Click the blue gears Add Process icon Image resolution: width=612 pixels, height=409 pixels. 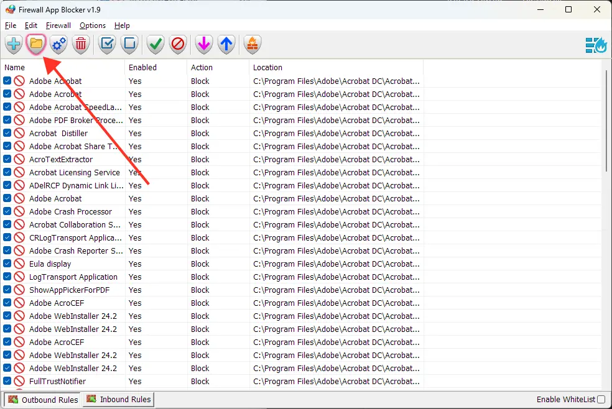(x=58, y=44)
